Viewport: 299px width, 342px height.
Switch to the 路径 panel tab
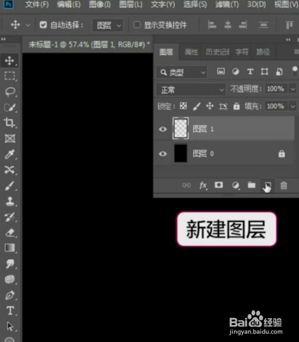(263, 52)
